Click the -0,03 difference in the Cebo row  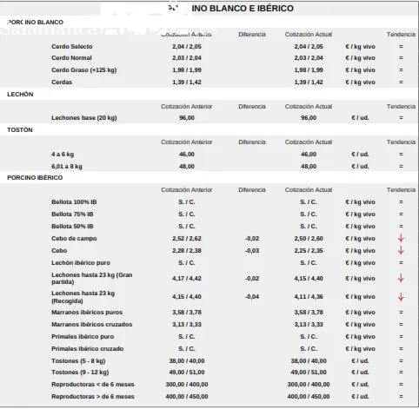coord(252,251)
